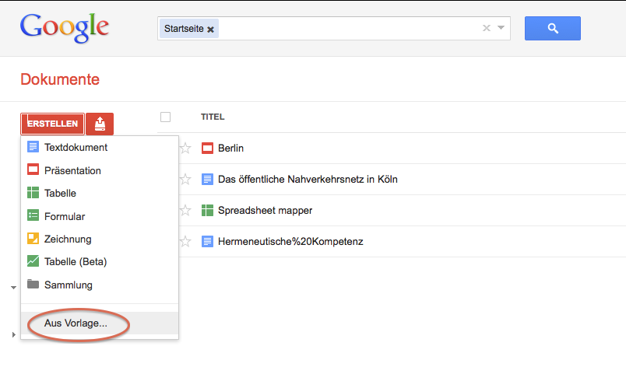Click the blue search magnifier button
The height and width of the screenshot is (367, 626).
tap(553, 28)
